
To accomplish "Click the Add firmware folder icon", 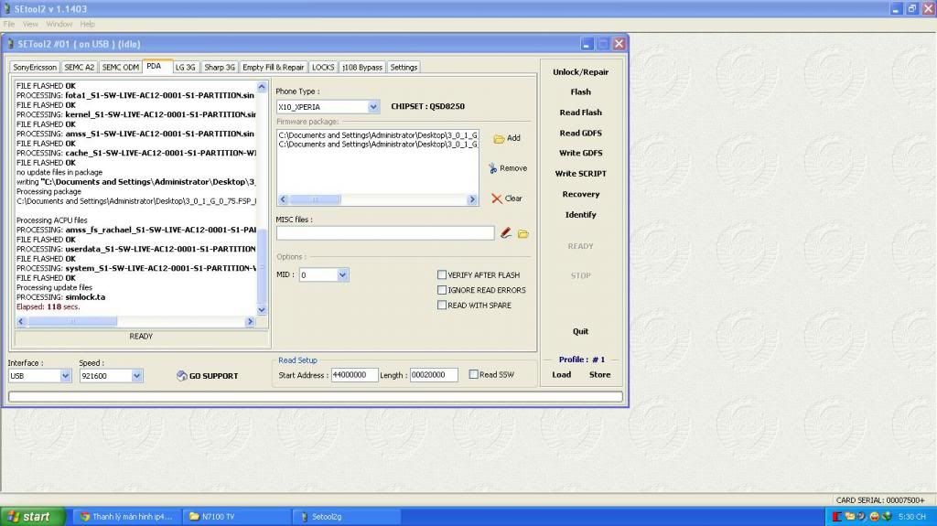I will pos(499,139).
